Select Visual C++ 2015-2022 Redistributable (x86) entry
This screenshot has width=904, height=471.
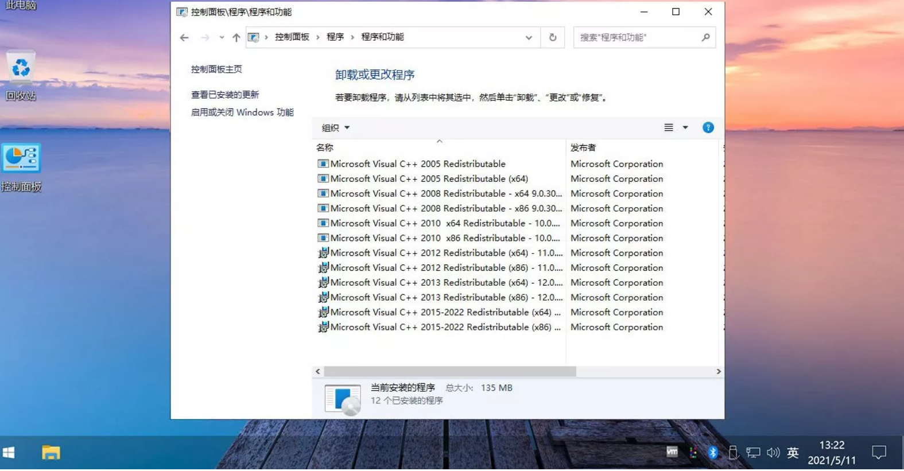pos(440,328)
